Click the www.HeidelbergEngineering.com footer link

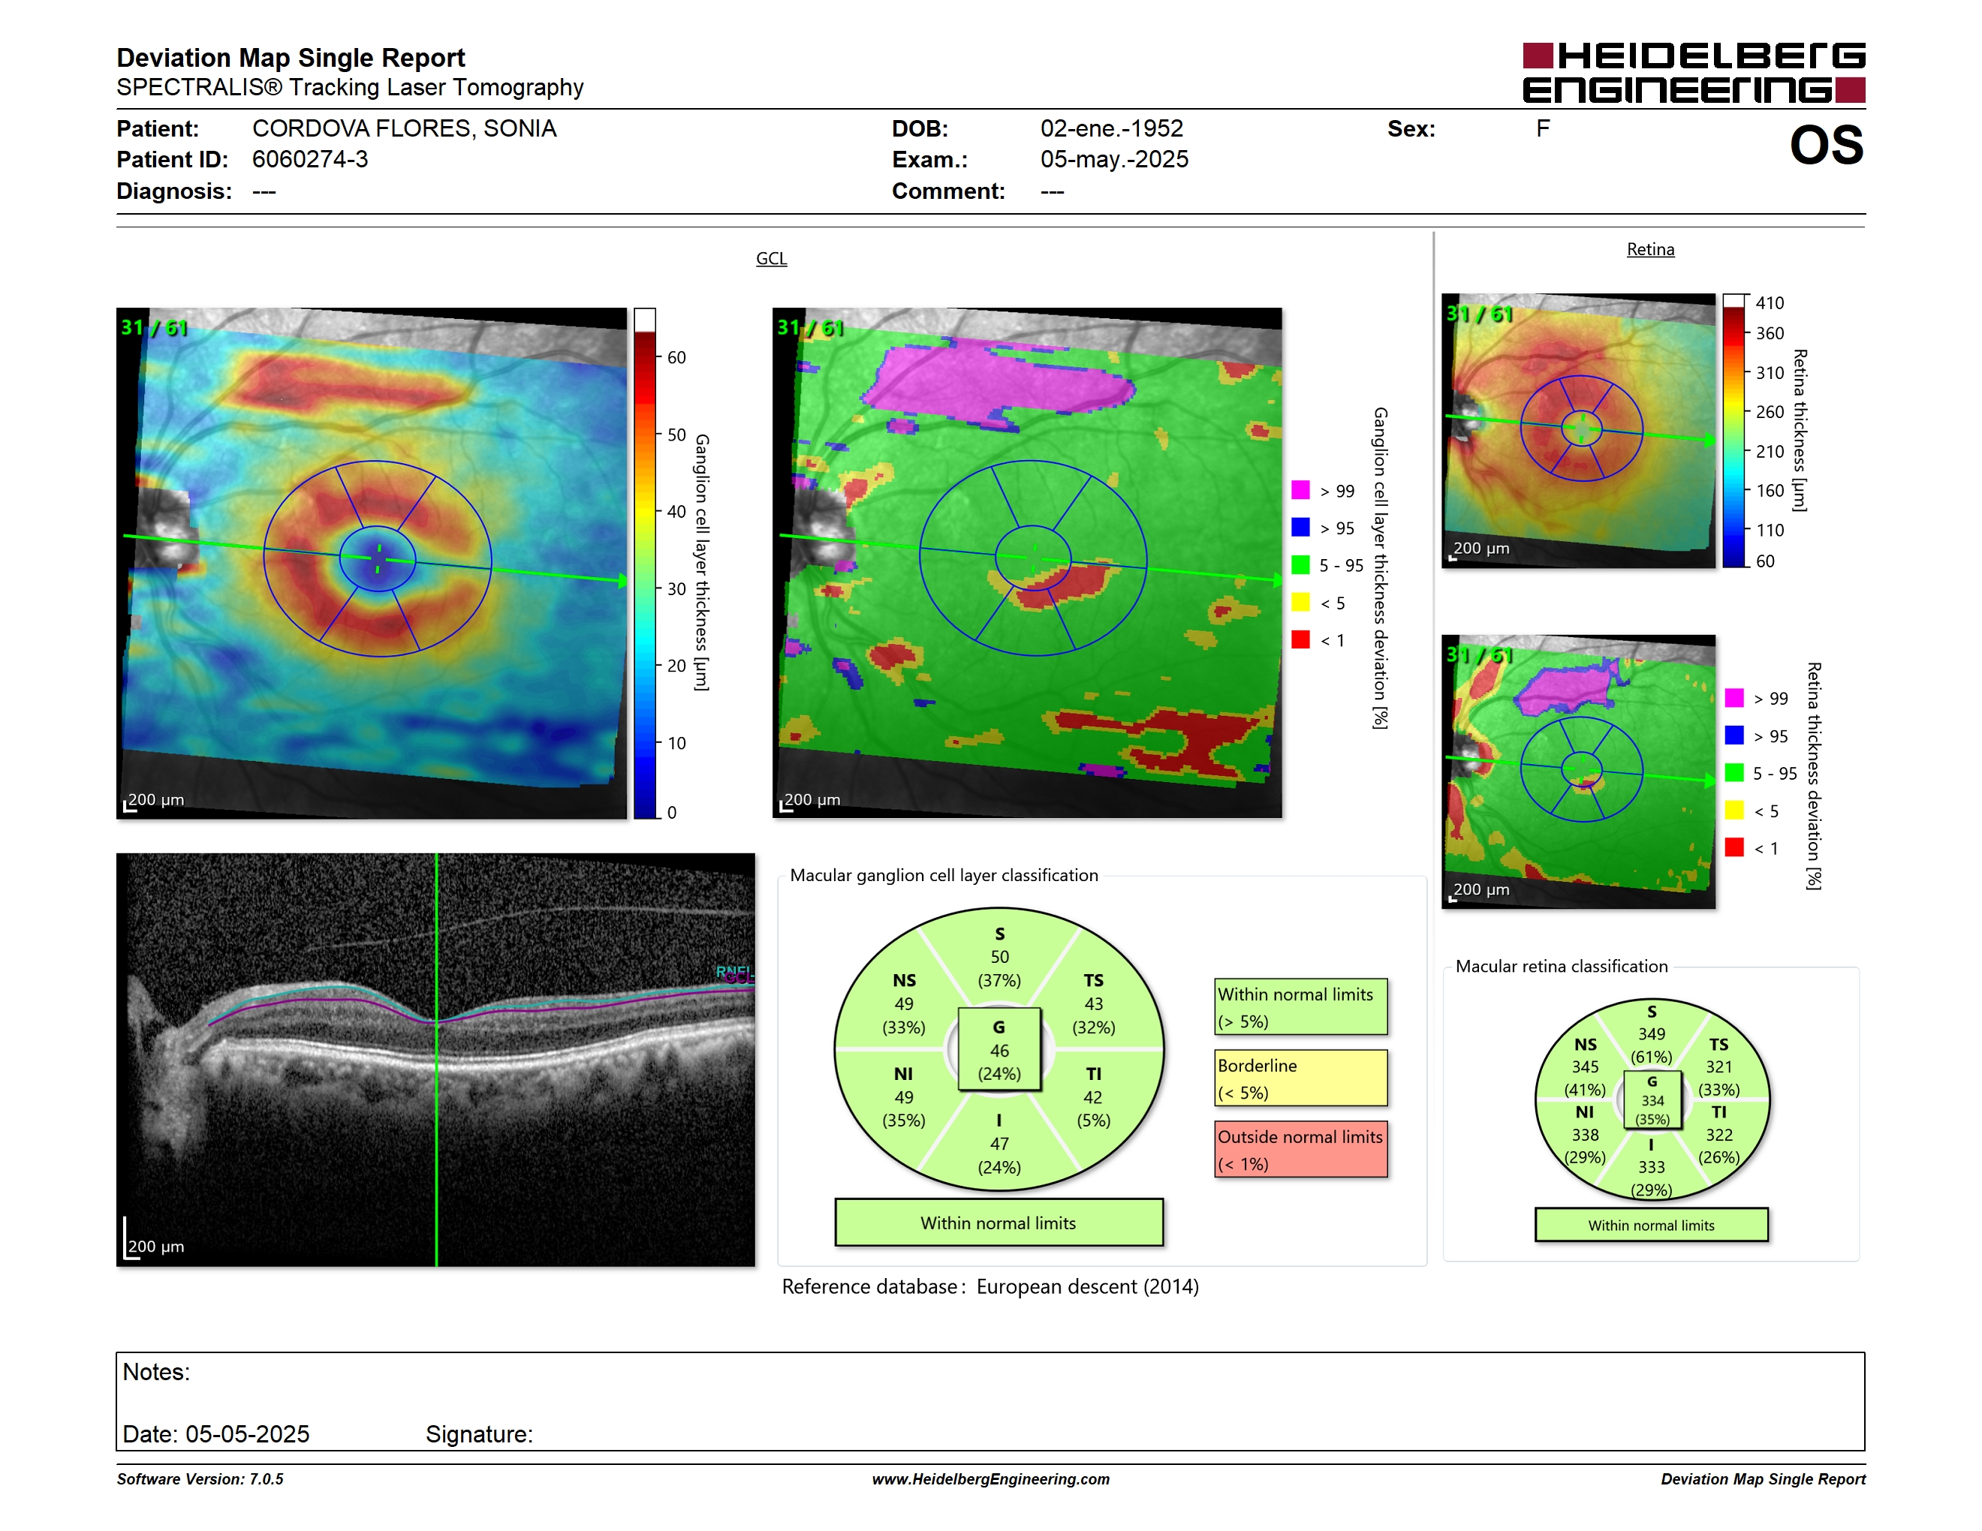[x=990, y=1479]
